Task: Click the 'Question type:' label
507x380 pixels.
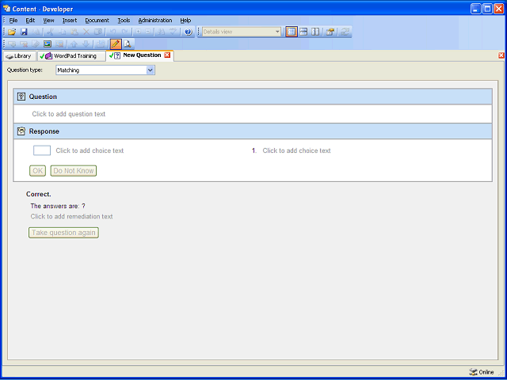Action: point(25,70)
